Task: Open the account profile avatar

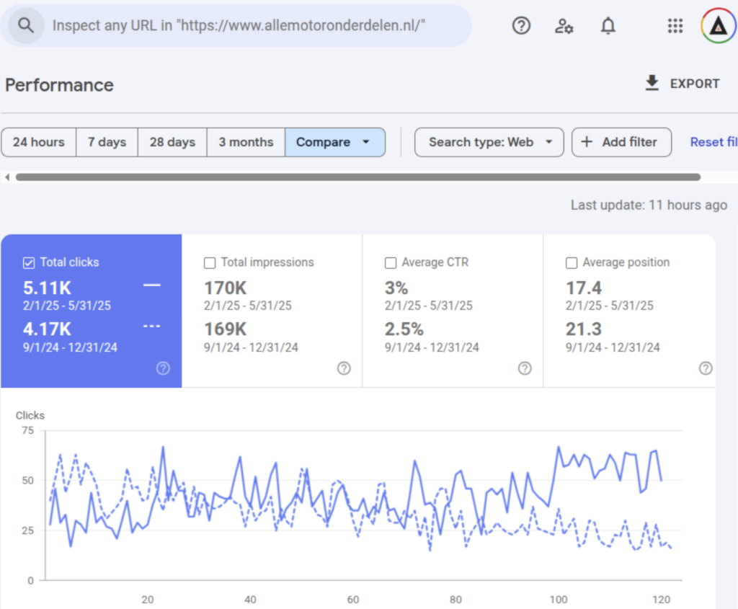Action: click(x=719, y=26)
